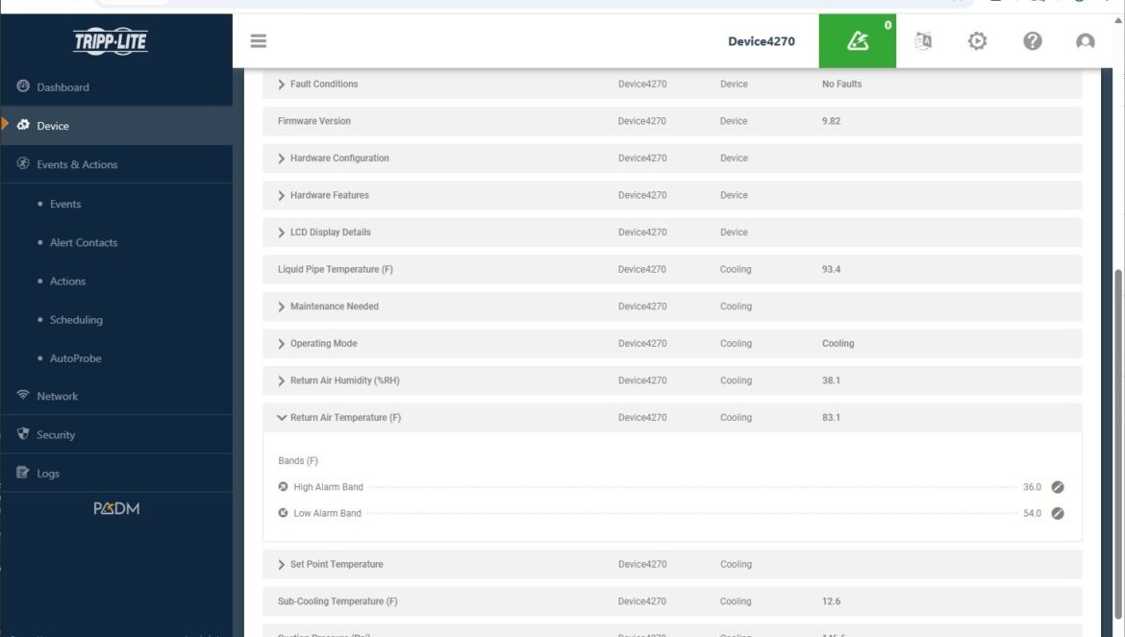Edit the High Alarm Band value

pos(1058,487)
